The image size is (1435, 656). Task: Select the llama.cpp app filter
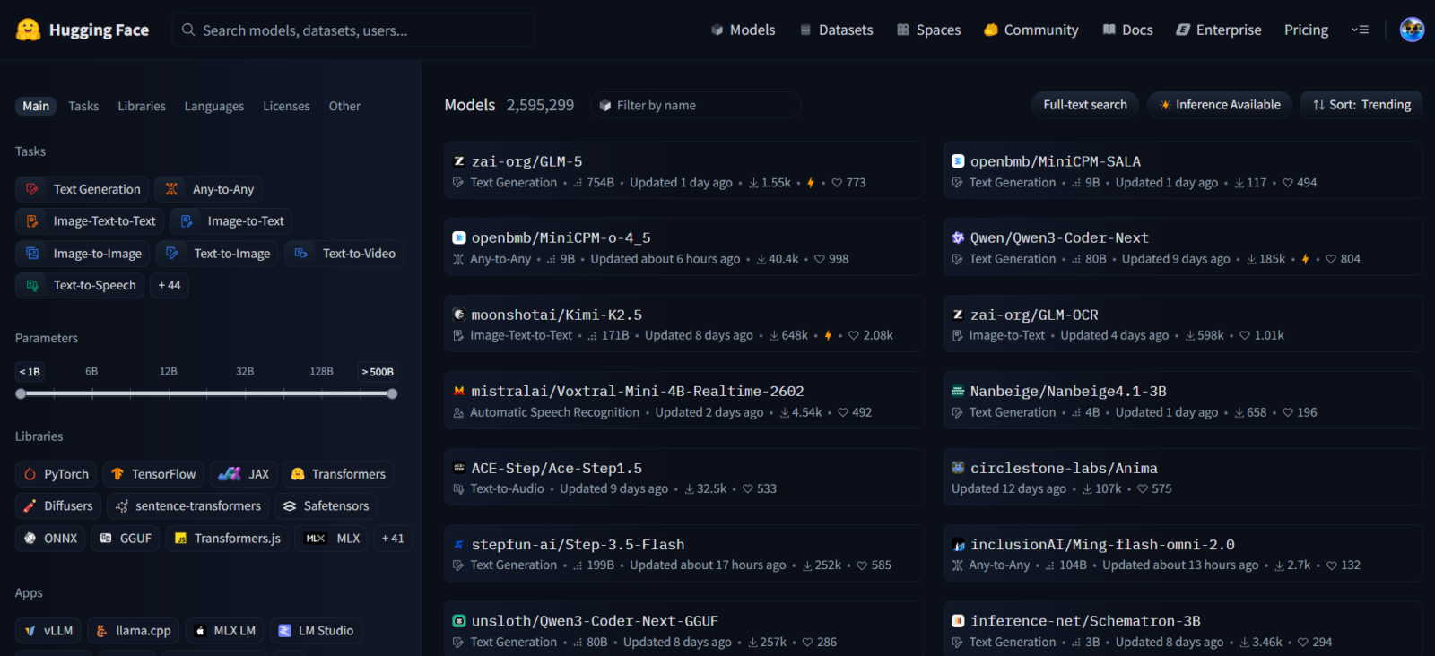click(133, 631)
